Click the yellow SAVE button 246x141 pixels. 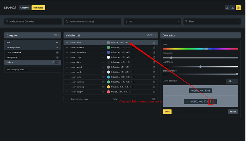coord(167,112)
